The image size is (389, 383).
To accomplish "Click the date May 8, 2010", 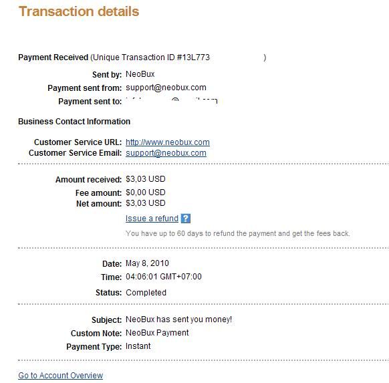I will coord(147,263).
